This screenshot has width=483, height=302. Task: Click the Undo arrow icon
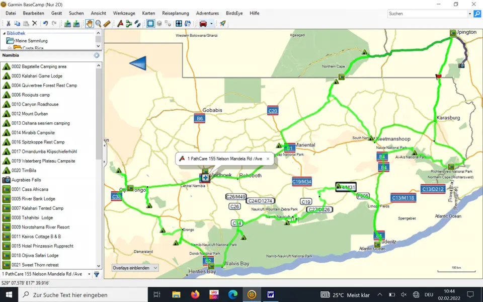coord(46,24)
